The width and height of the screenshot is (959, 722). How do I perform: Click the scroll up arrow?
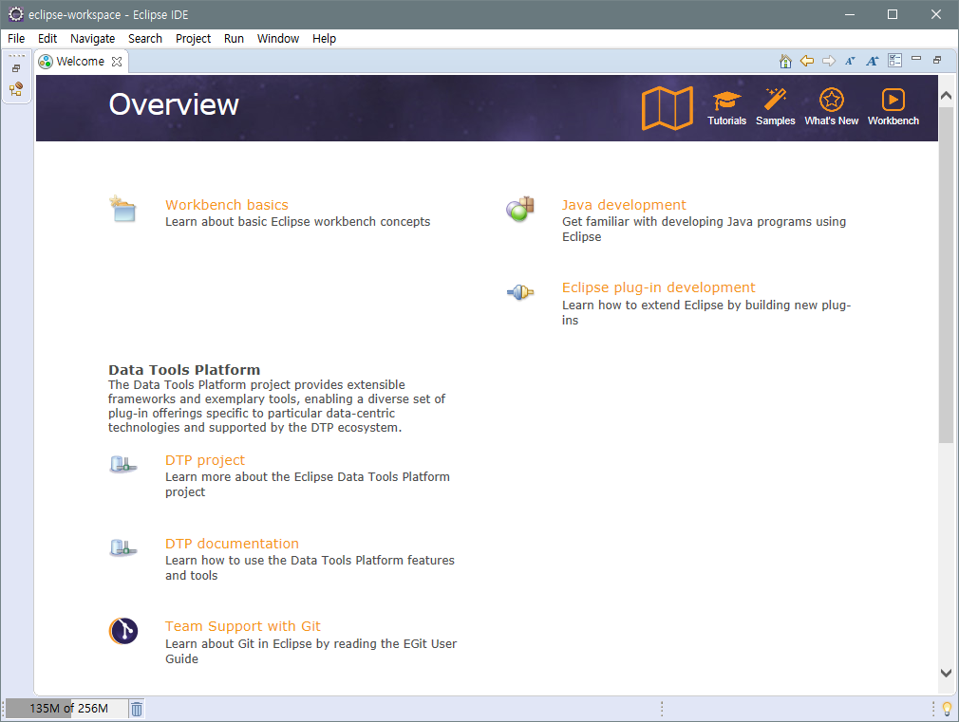pyautogui.click(x=946, y=96)
